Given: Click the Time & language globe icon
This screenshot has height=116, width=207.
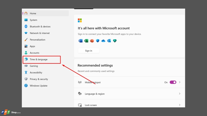Looking at the screenshot, I should pyautogui.click(x=26, y=59).
